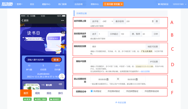Click the 限制地区投票 input field 南京
The width and height of the screenshot is (188, 109).
click(118, 47)
